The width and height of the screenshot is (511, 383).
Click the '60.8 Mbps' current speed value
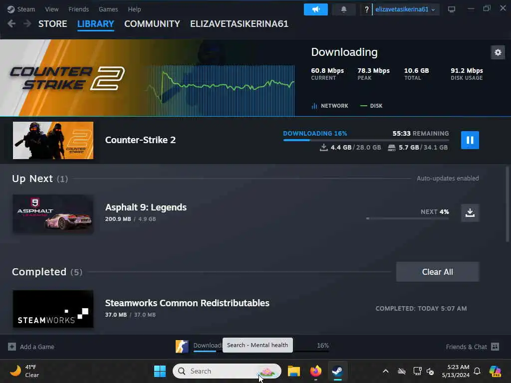327,71
